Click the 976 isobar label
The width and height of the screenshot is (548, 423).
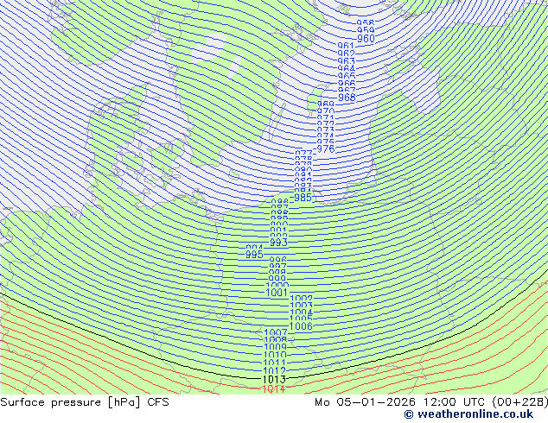pyautogui.click(x=326, y=149)
